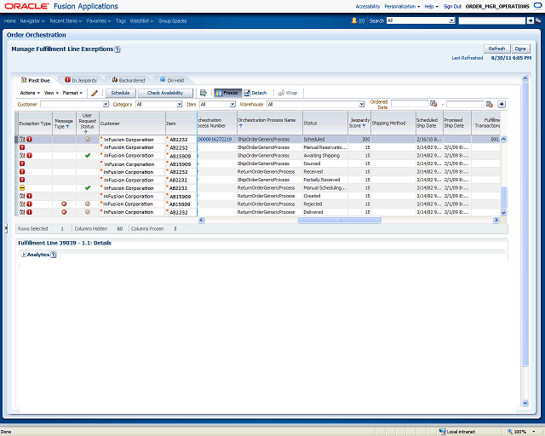Click the Item number link AB15909
The image size is (545, 436).
coord(179,156)
